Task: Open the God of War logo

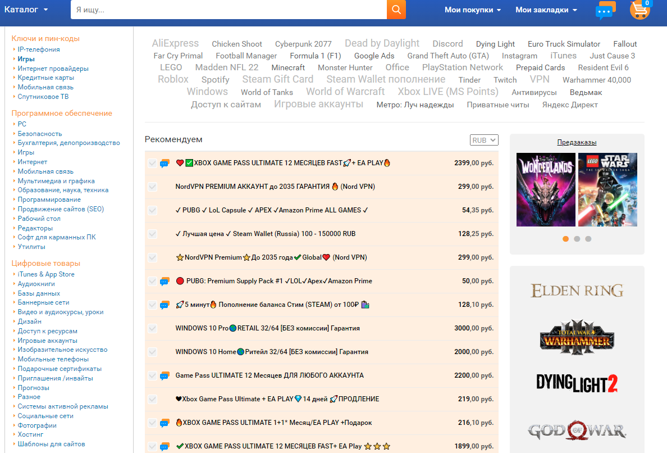Action: 577,431
